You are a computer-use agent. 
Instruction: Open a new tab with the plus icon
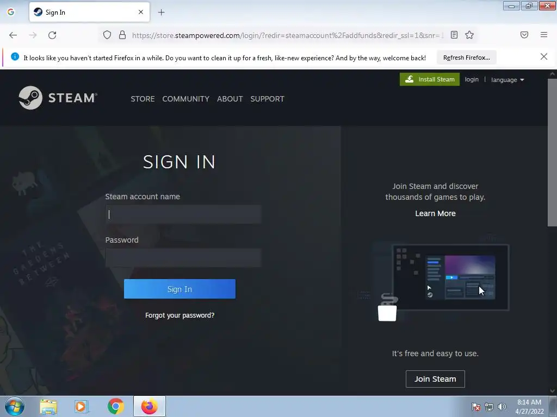click(x=161, y=12)
